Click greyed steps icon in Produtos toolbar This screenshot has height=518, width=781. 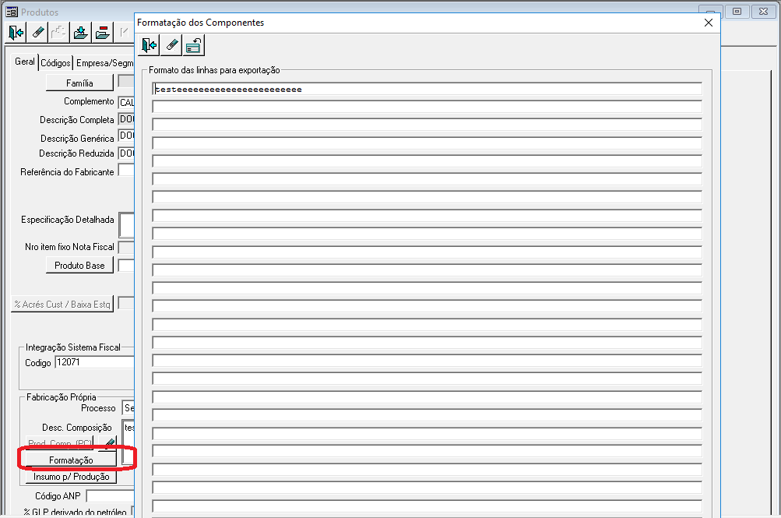click(58, 33)
